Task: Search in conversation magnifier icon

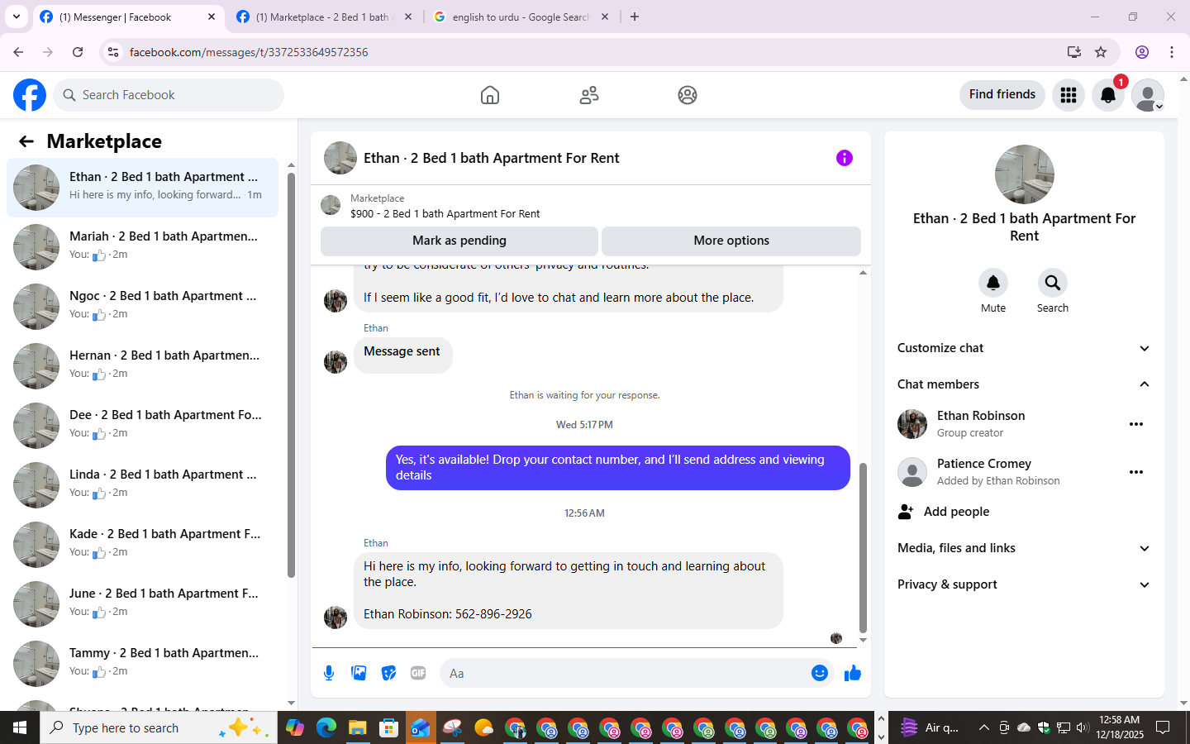Action: pos(1053,283)
